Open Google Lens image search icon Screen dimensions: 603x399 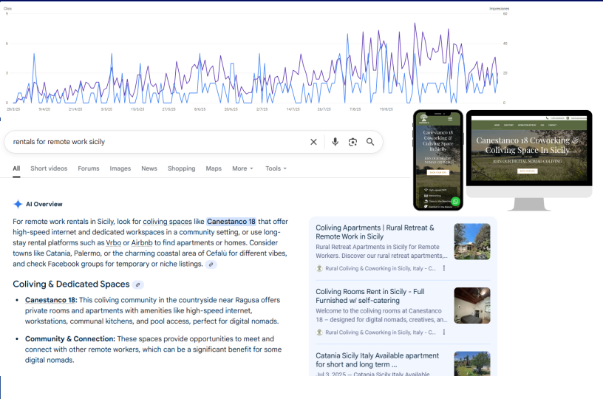pos(352,142)
